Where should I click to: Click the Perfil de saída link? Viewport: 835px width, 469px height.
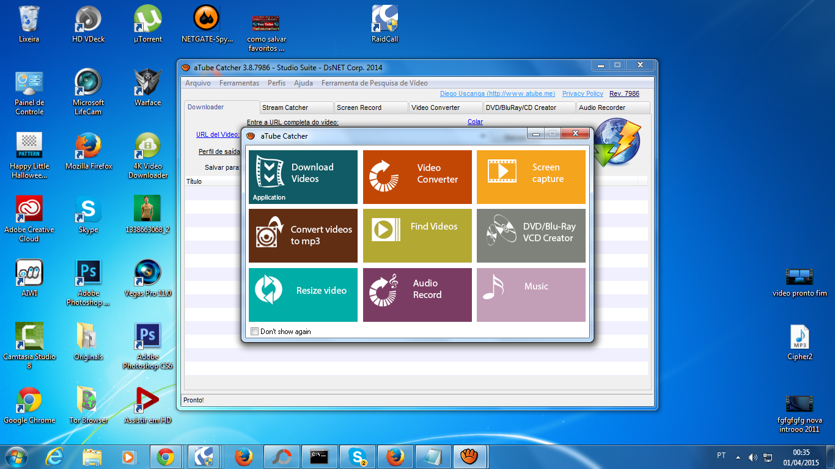tap(219, 151)
